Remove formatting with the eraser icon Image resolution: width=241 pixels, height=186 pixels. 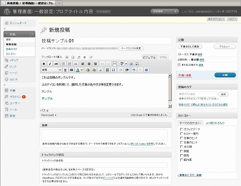click(x=100, y=70)
